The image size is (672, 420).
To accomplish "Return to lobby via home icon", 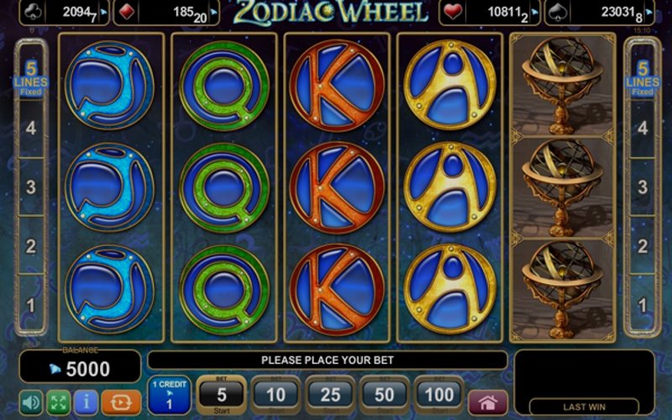I will pyautogui.click(x=488, y=402).
